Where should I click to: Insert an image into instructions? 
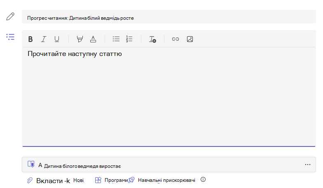[190, 39]
